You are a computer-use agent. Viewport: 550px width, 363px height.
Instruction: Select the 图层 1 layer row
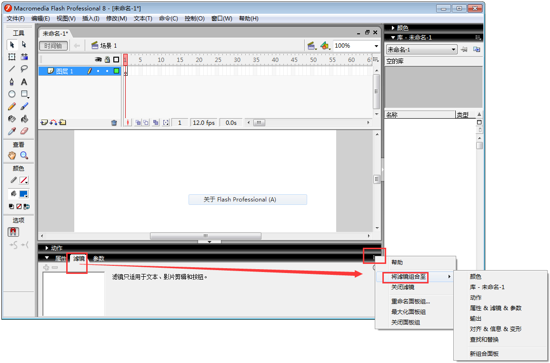point(80,71)
